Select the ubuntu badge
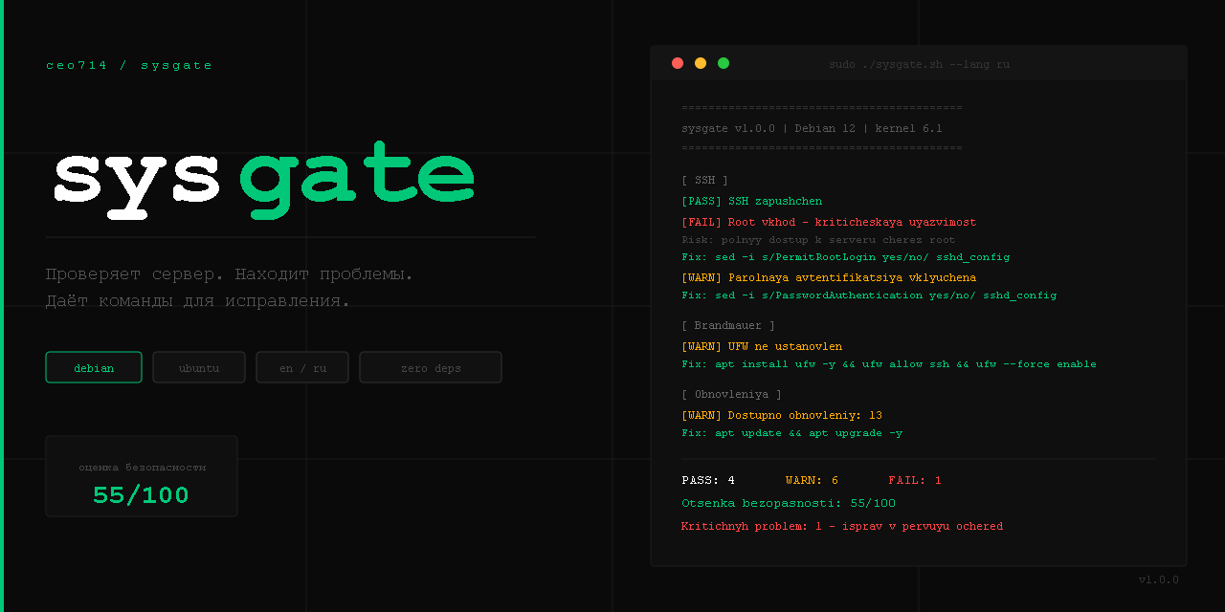The width and height of the screenshot is (1225, 612). click(198, 366)
